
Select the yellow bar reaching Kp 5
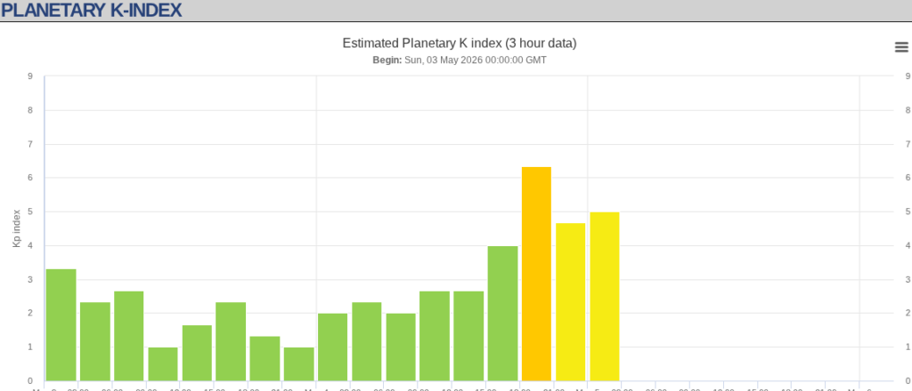[605, 297]
